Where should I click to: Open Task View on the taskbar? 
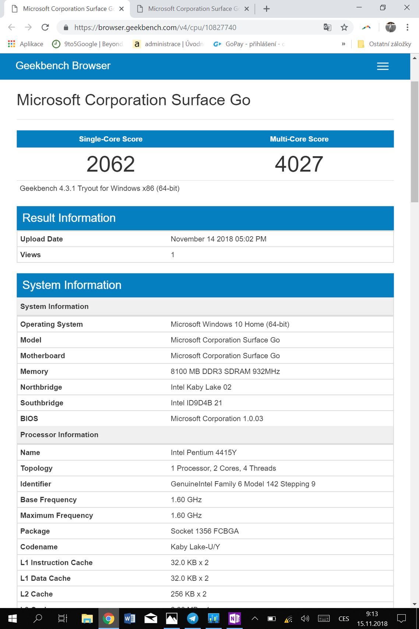coord(63,618)
